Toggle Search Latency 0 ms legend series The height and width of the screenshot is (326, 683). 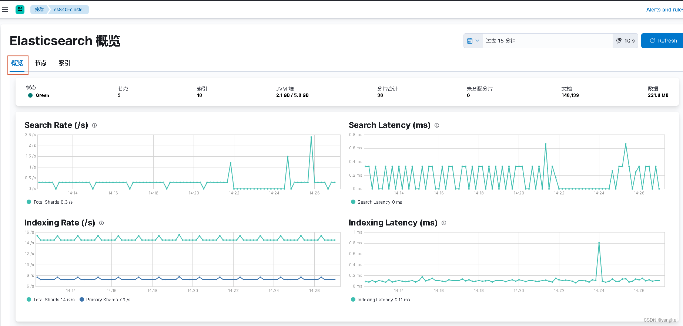pyautogui.click(x=376, y=202)
